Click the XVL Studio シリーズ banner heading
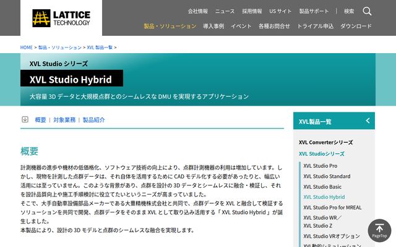This screenshot has width=396, height=247. coord(59,64)
